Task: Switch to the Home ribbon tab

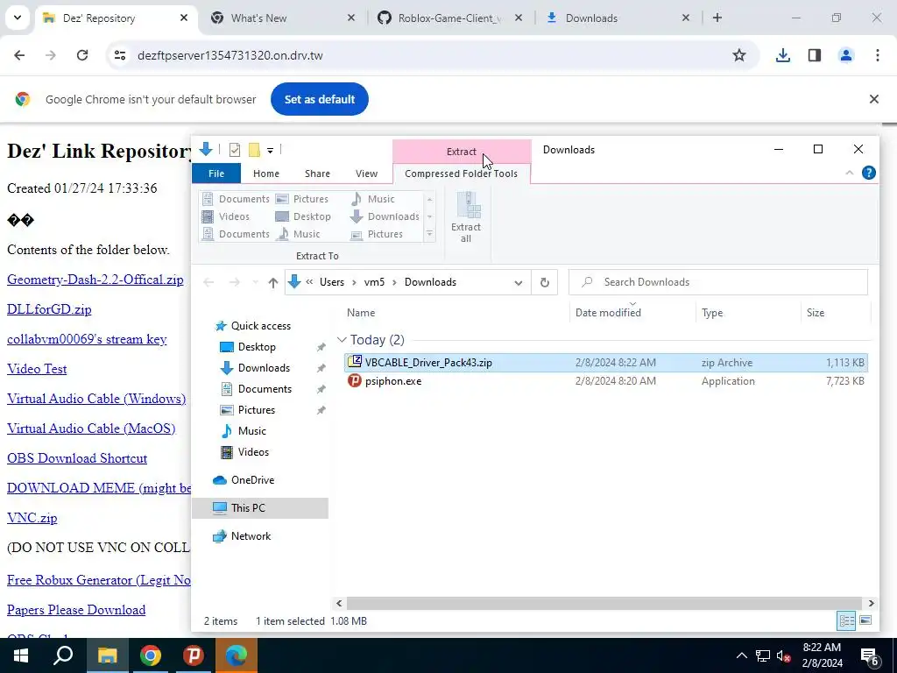Action: 266,174
